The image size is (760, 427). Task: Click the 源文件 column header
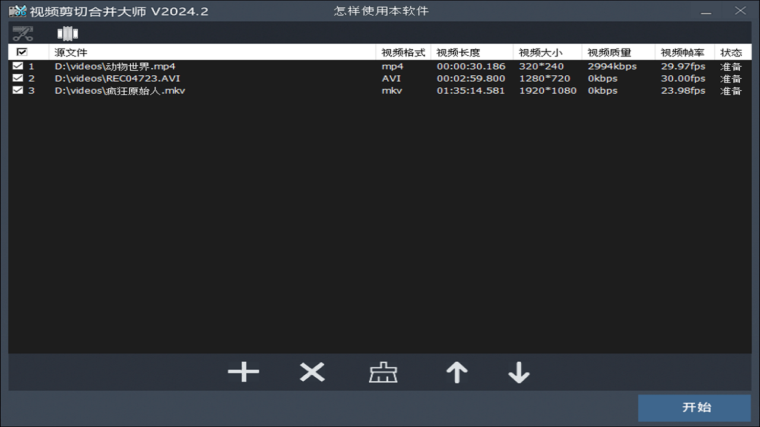(71, 53)
